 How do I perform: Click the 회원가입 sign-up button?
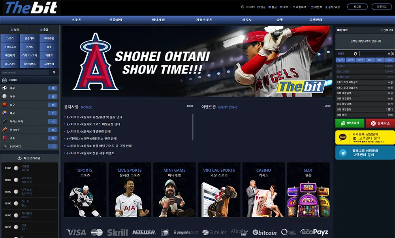(382, 7)
